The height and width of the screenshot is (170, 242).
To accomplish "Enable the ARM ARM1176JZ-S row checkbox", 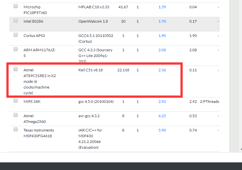I will tap(16, 49).
